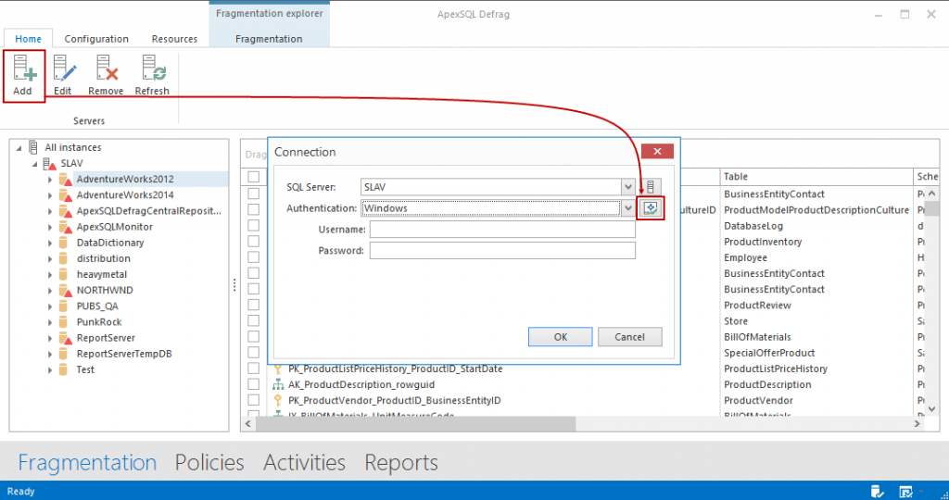Viewport: 949px width, 500px height.
Task: Open the Authentication dropdown arrow
Action: coord(628,208)
